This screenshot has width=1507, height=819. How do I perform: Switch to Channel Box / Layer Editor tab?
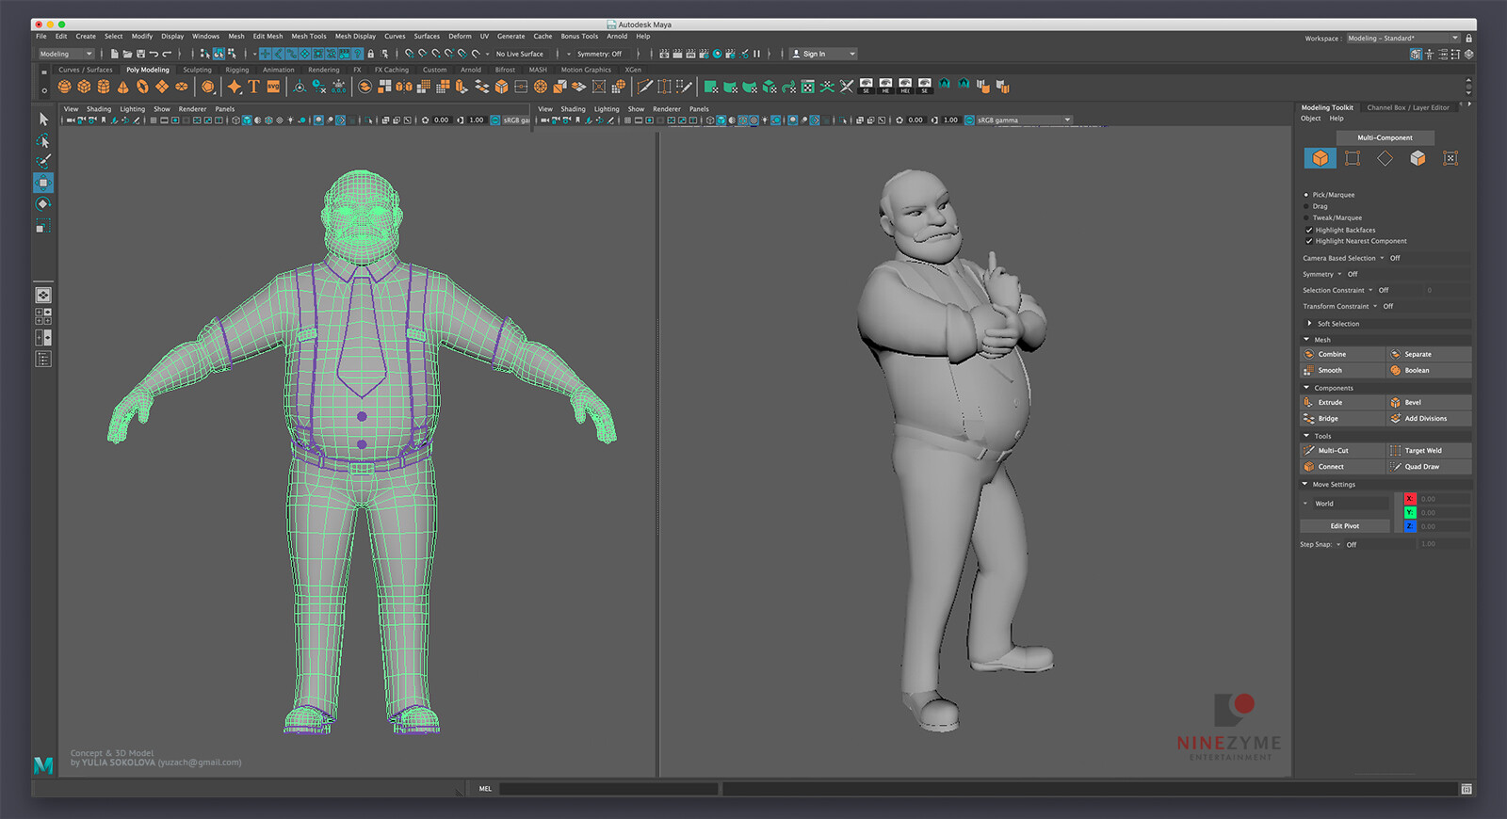(x=1408, y=107)
